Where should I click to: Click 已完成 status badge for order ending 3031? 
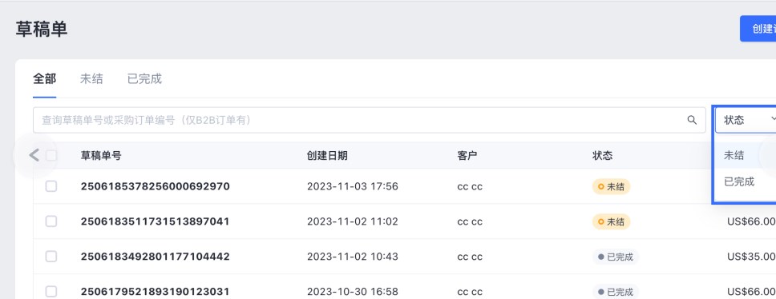tap(616, 292)
